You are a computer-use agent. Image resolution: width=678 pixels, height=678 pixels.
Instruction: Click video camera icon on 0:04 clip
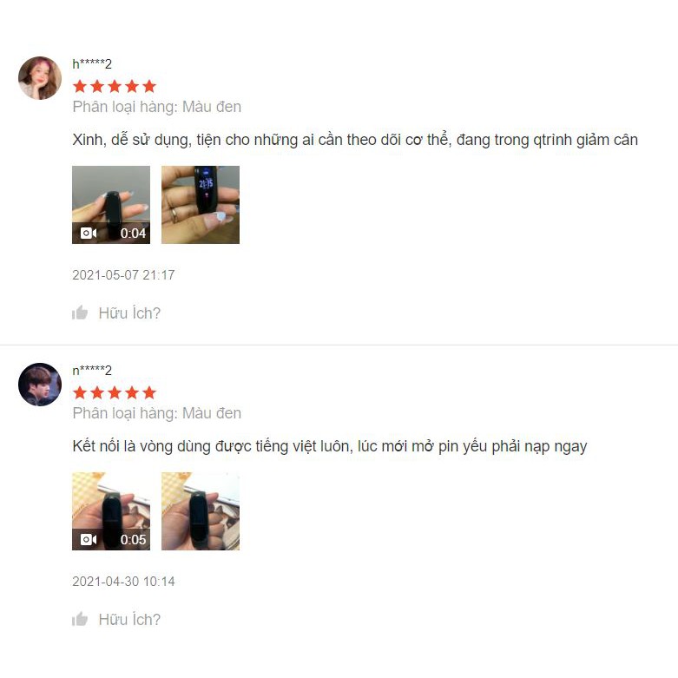tap(89, 234)
